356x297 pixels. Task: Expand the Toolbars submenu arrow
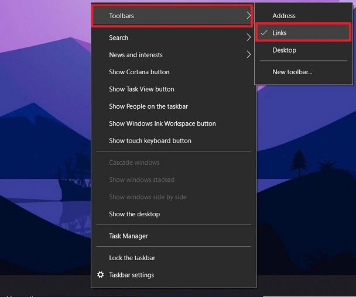click(x=249, y=16)
